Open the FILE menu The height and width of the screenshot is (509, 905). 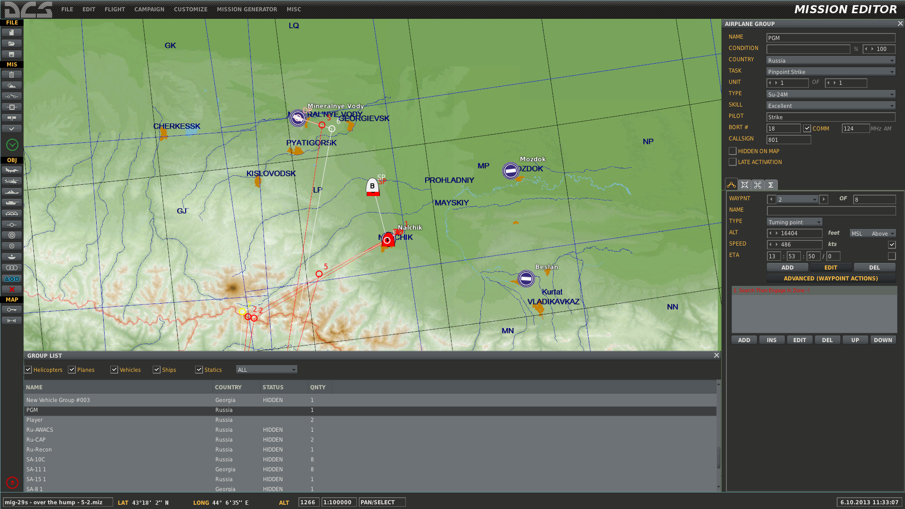67,9
